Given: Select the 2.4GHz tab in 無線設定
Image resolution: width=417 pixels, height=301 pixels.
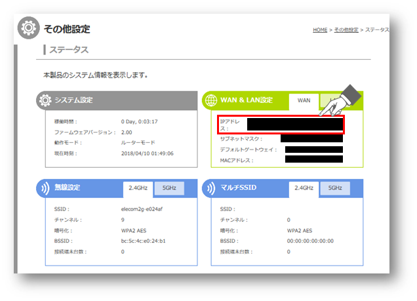Looking at the screenshot, I should point(138,188).
